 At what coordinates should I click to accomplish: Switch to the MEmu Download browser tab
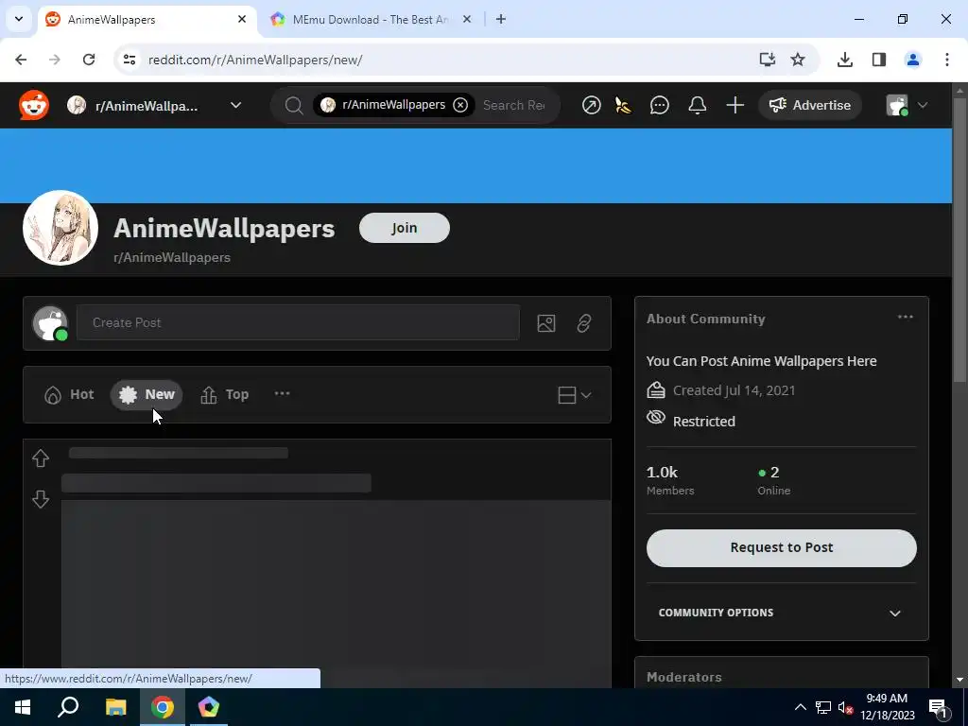click(x=371, y=20)
